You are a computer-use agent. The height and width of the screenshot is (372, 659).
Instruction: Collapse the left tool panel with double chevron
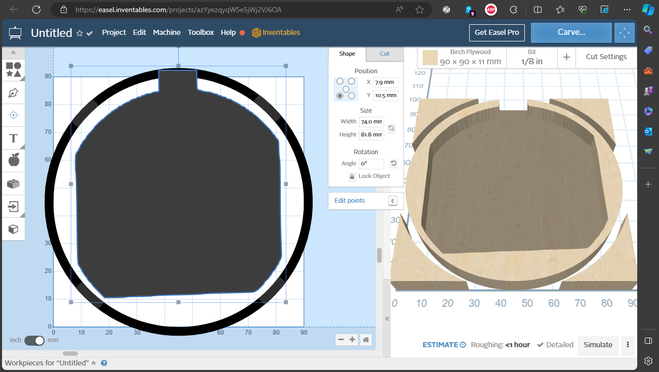14,53
